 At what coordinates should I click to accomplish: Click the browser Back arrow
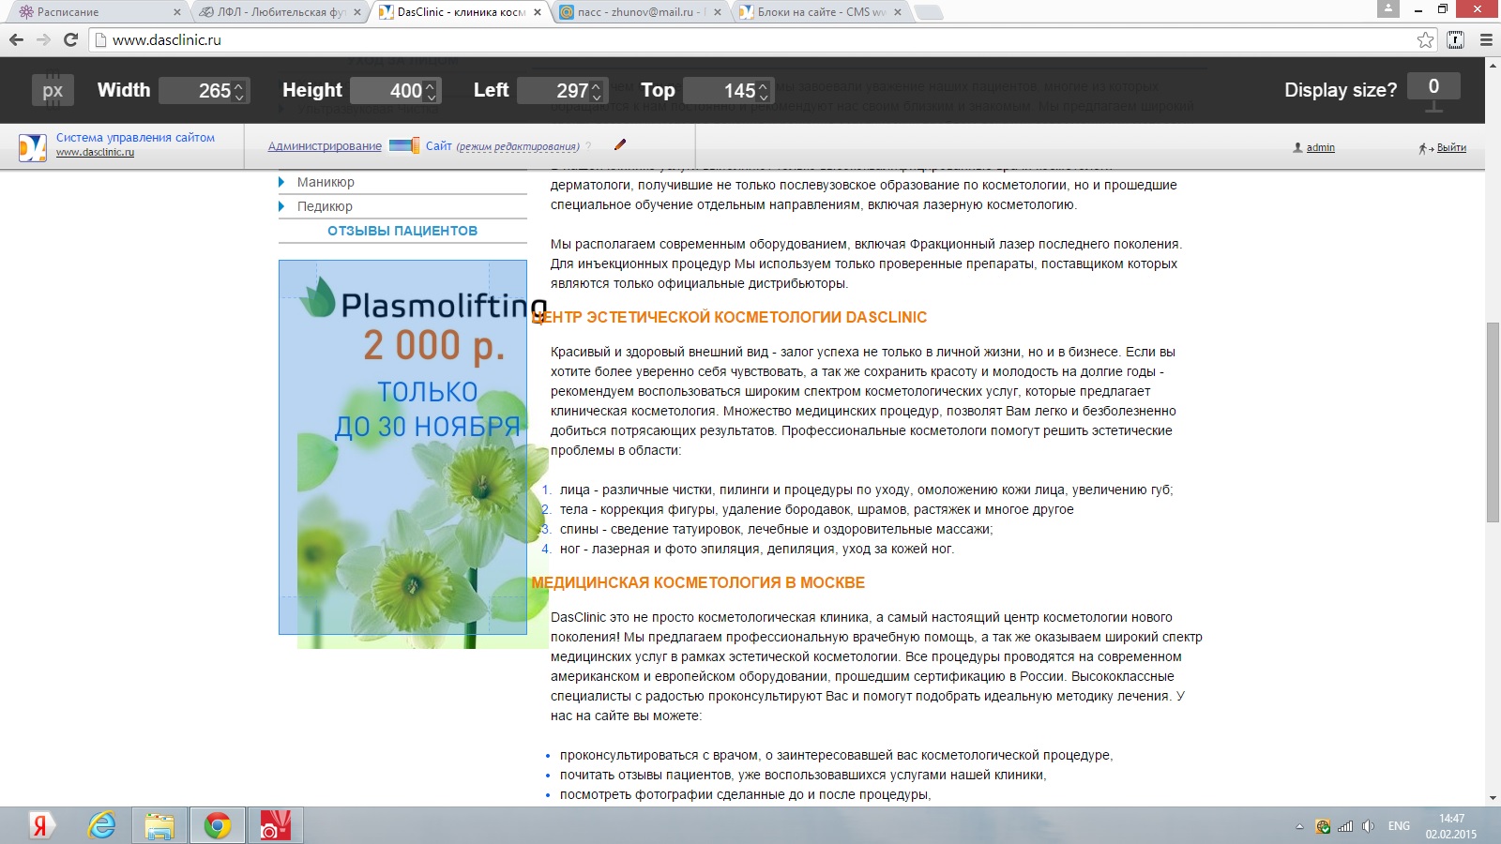pyautogui.click(x=16, y=39)
